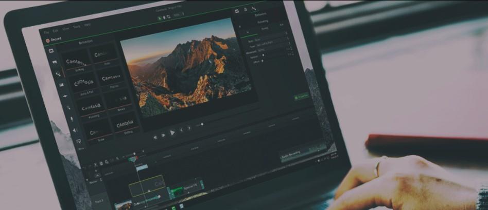Start a new recording with Record
This screenshot has height=210, width=488.
[x=54, y=40]
